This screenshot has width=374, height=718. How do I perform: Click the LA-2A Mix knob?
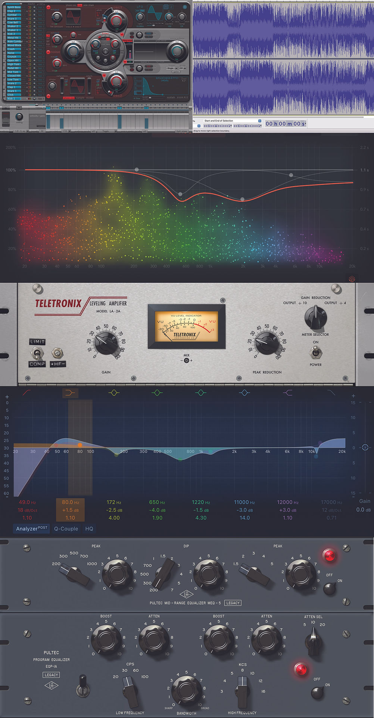[186, 360]
